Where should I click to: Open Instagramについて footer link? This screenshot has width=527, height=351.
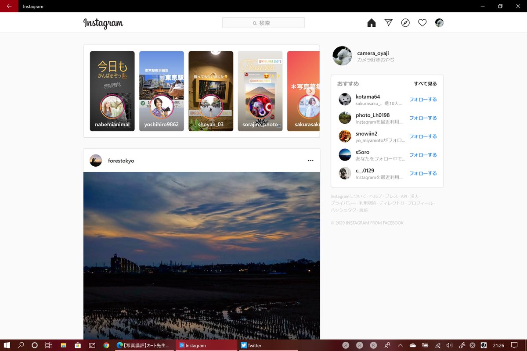tap(348, 196)
